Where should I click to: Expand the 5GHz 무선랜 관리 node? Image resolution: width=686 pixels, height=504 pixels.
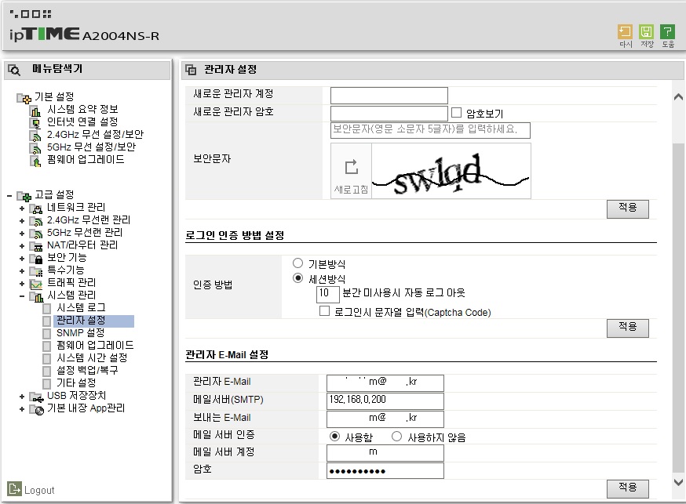coord(22,234)
